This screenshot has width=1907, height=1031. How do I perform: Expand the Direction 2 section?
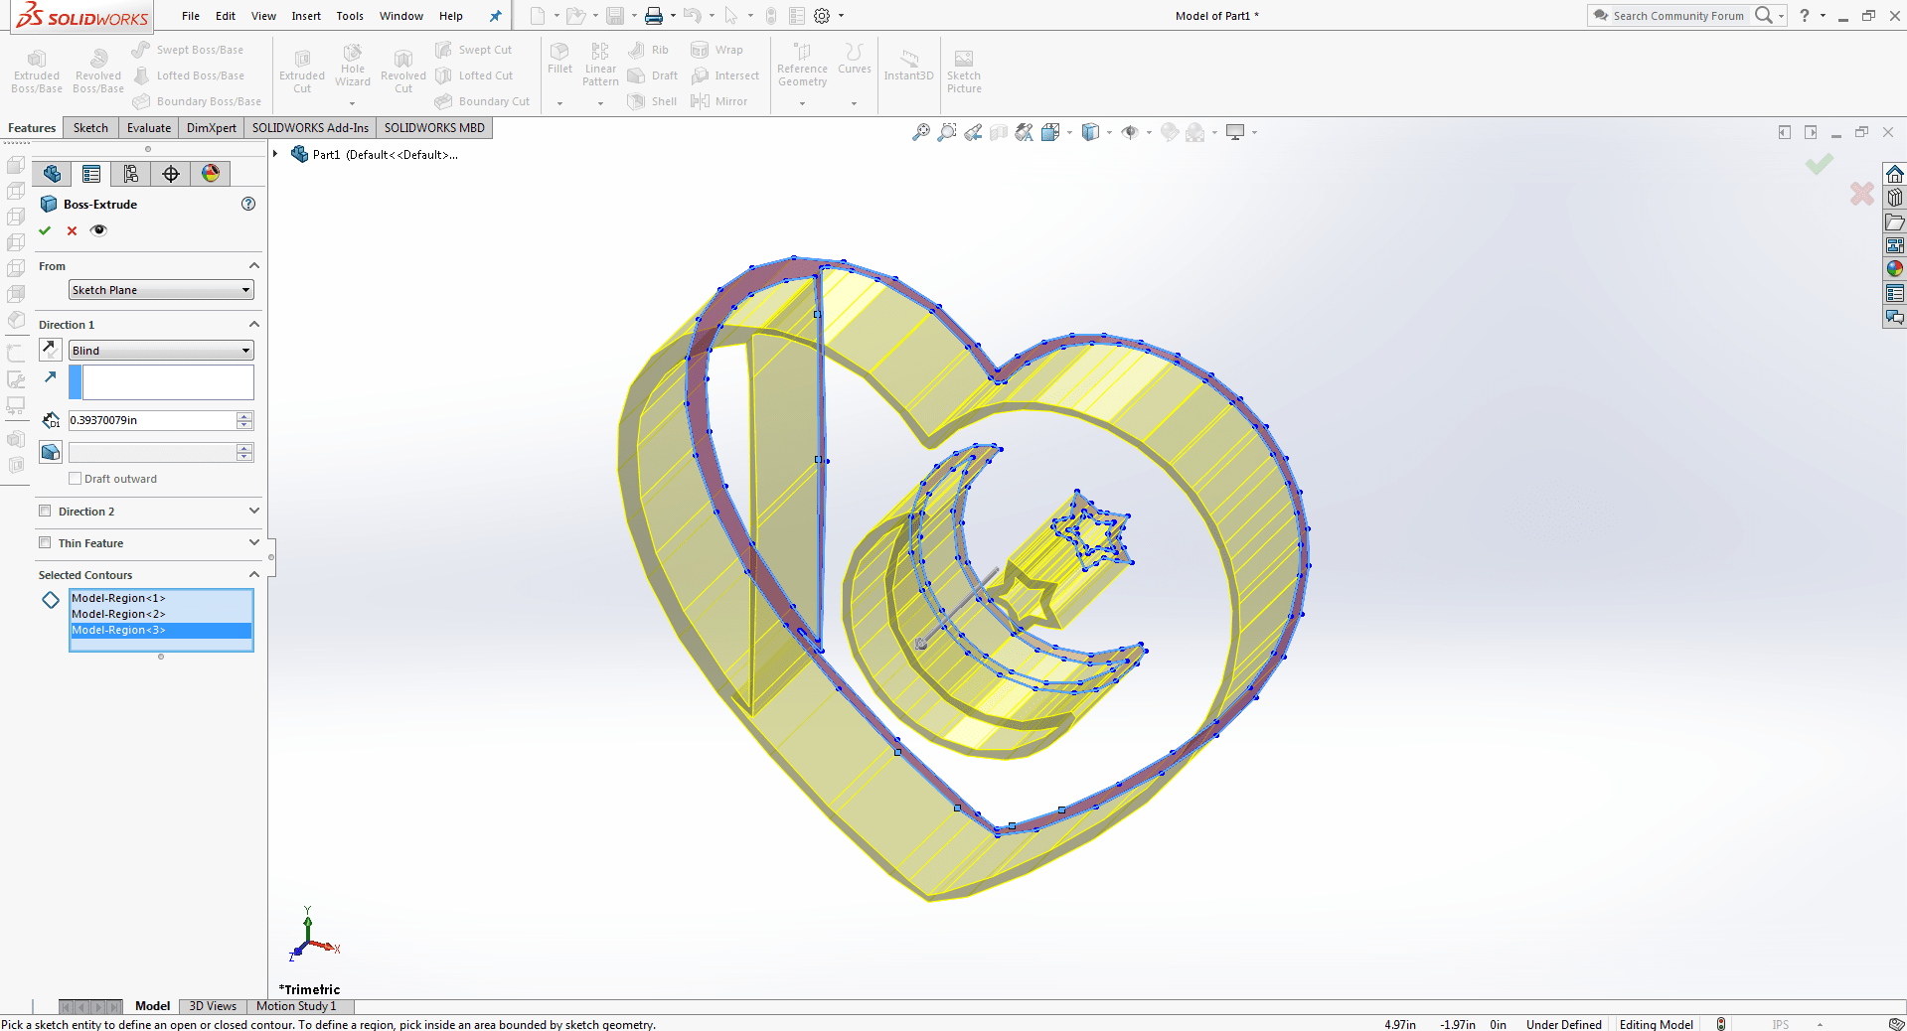click(254, 512)
